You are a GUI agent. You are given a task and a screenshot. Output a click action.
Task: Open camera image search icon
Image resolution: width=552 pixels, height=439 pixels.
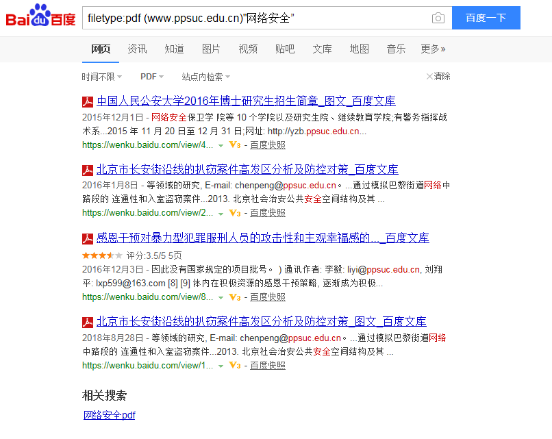438,18
